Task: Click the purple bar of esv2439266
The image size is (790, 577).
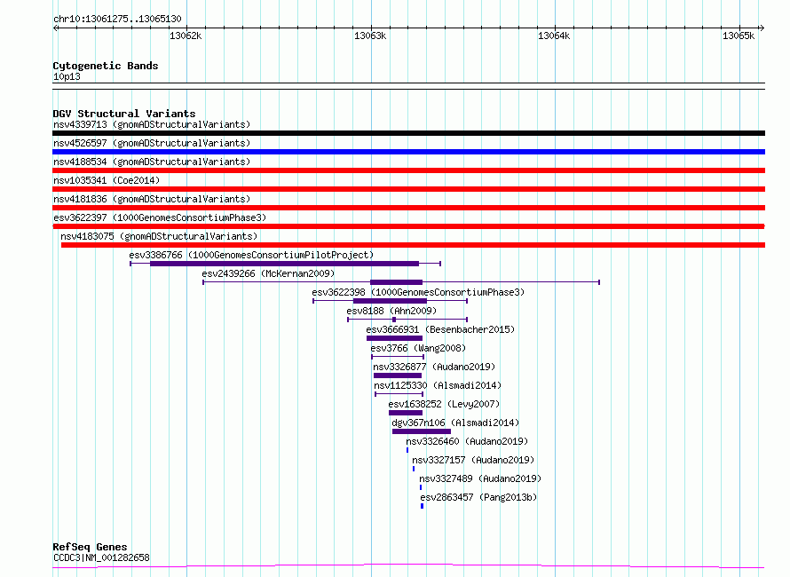Action: point(396,282)
